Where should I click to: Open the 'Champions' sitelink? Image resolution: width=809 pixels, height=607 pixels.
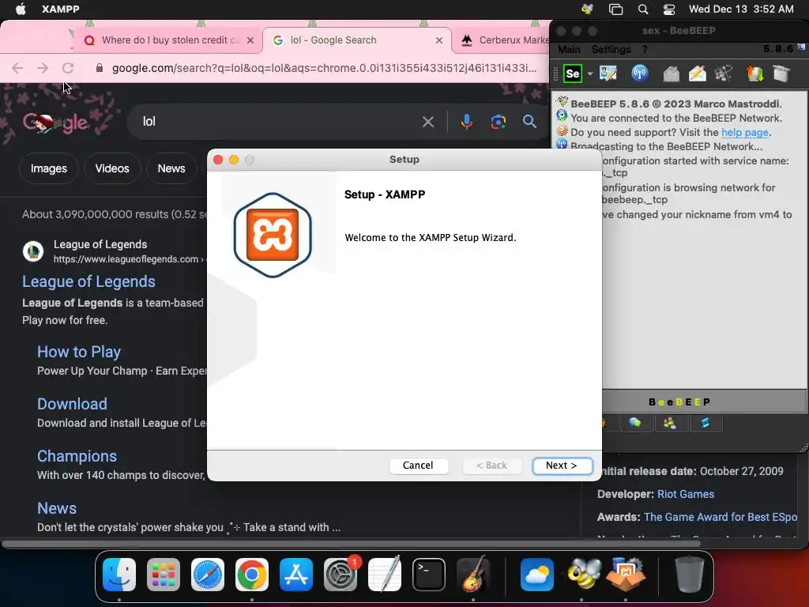[77, 456]
